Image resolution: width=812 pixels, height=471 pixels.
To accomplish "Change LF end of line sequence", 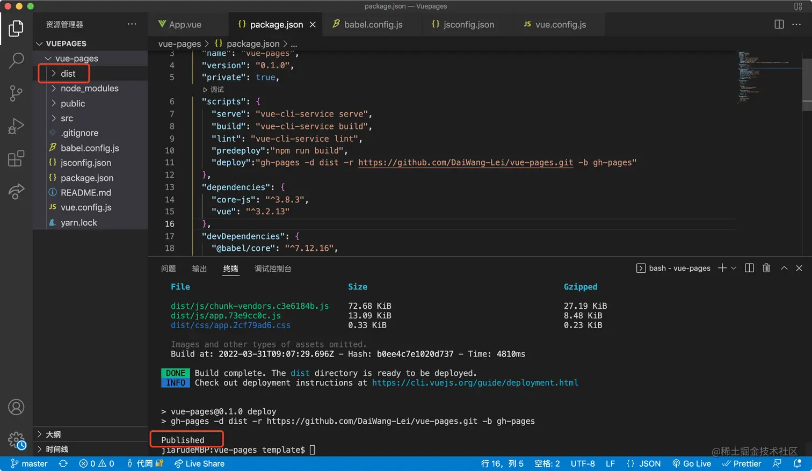I will [610, 463].
